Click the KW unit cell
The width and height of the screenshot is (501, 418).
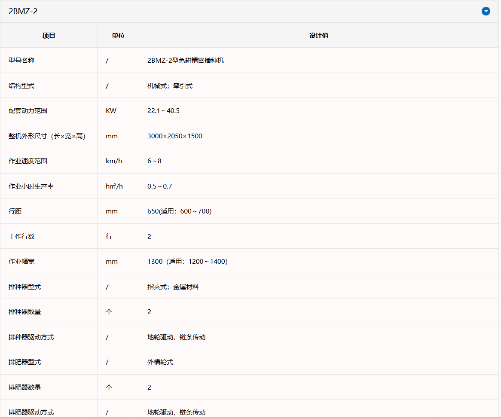click(x=111, y=110)
